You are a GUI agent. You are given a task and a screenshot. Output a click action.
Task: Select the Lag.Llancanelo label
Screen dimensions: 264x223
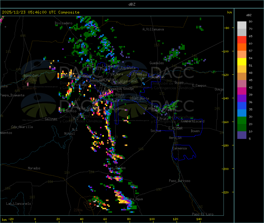19,204
